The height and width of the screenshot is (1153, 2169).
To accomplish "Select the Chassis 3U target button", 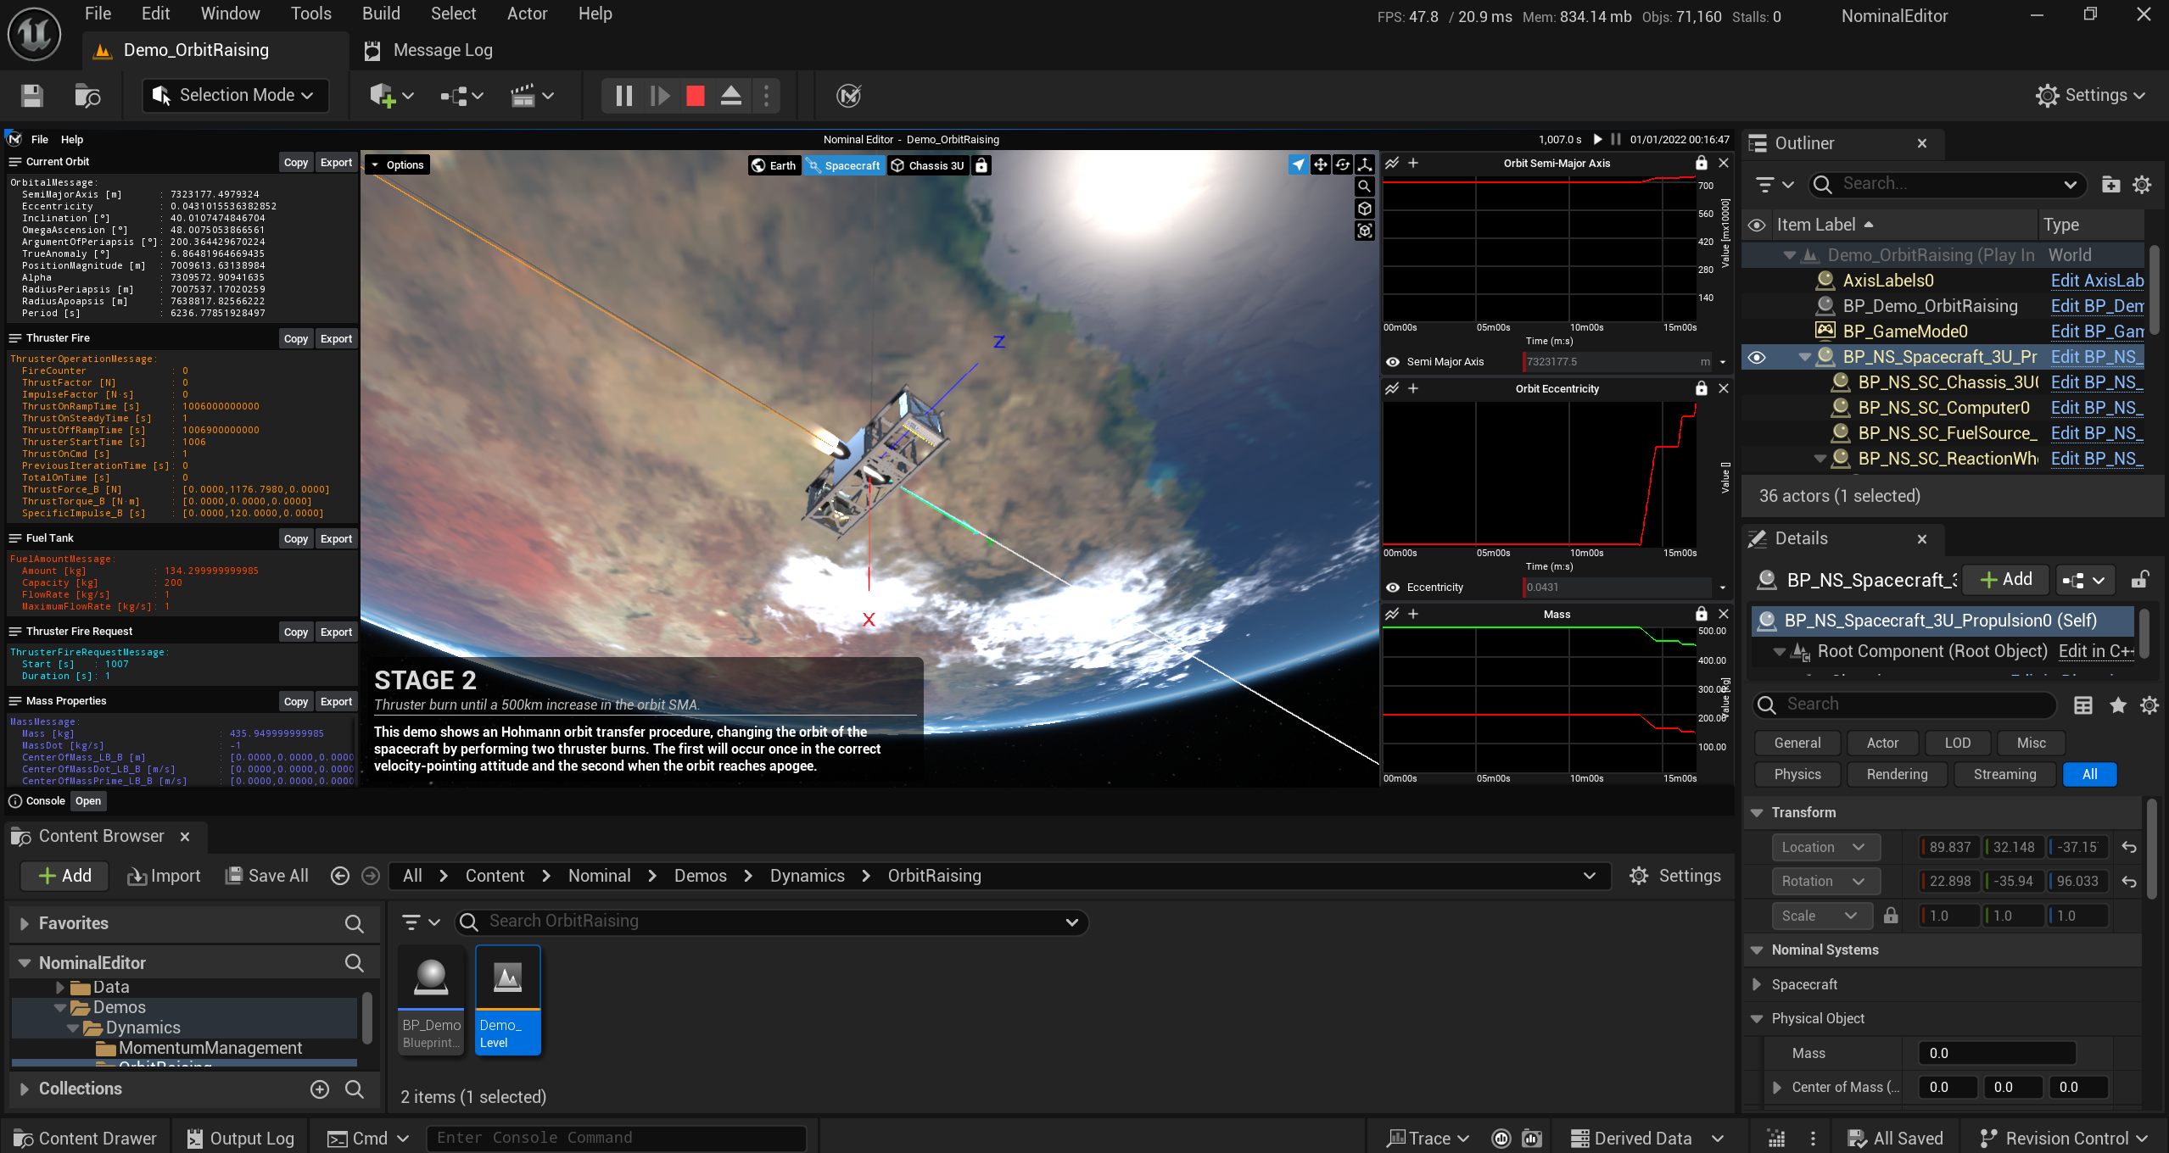I will click(x=928, y=165).
